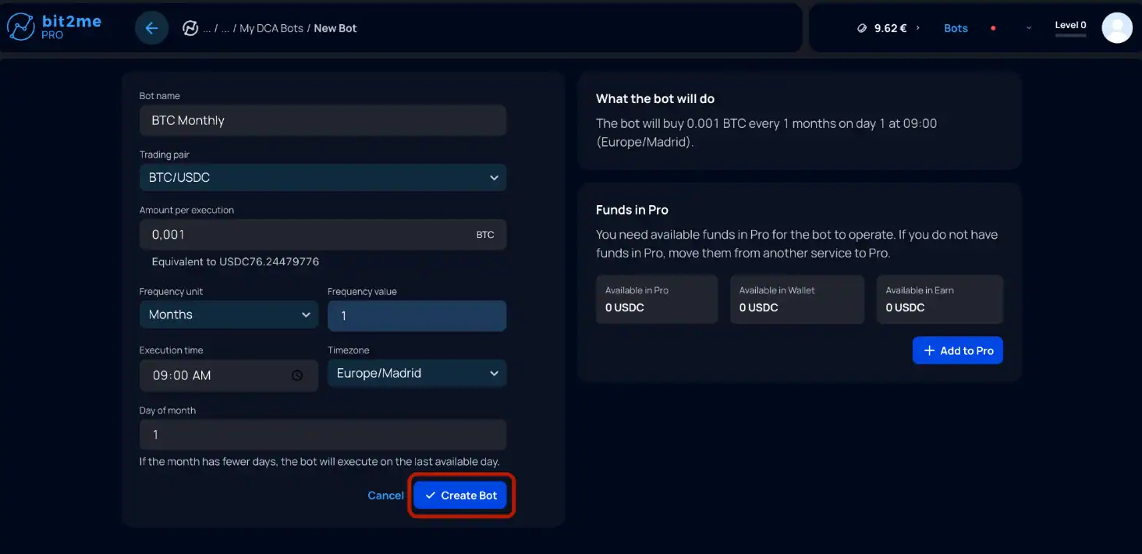Viewport: 1142px width, 554px height.
Task: Click the arrow after 9.62 € balance
Action: (918, 28)
